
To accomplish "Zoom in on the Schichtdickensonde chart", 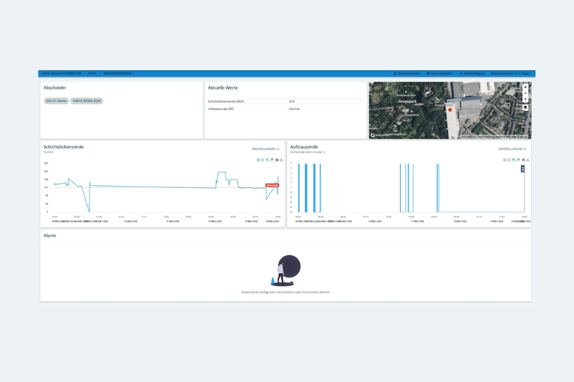I will 258,160.
